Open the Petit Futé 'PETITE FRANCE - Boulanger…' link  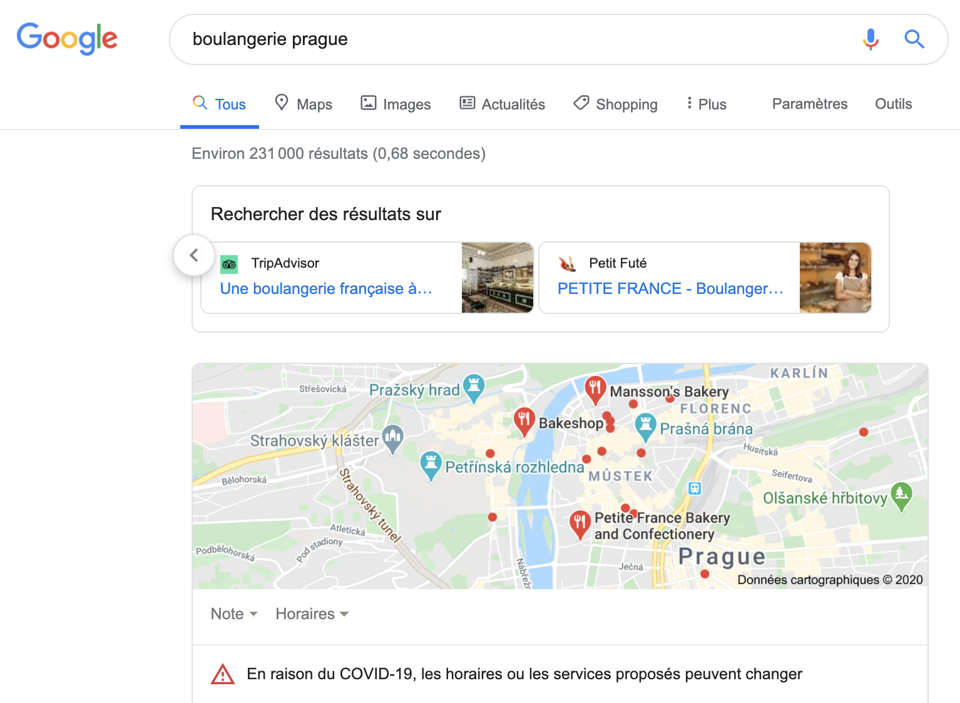coord(670,288)
